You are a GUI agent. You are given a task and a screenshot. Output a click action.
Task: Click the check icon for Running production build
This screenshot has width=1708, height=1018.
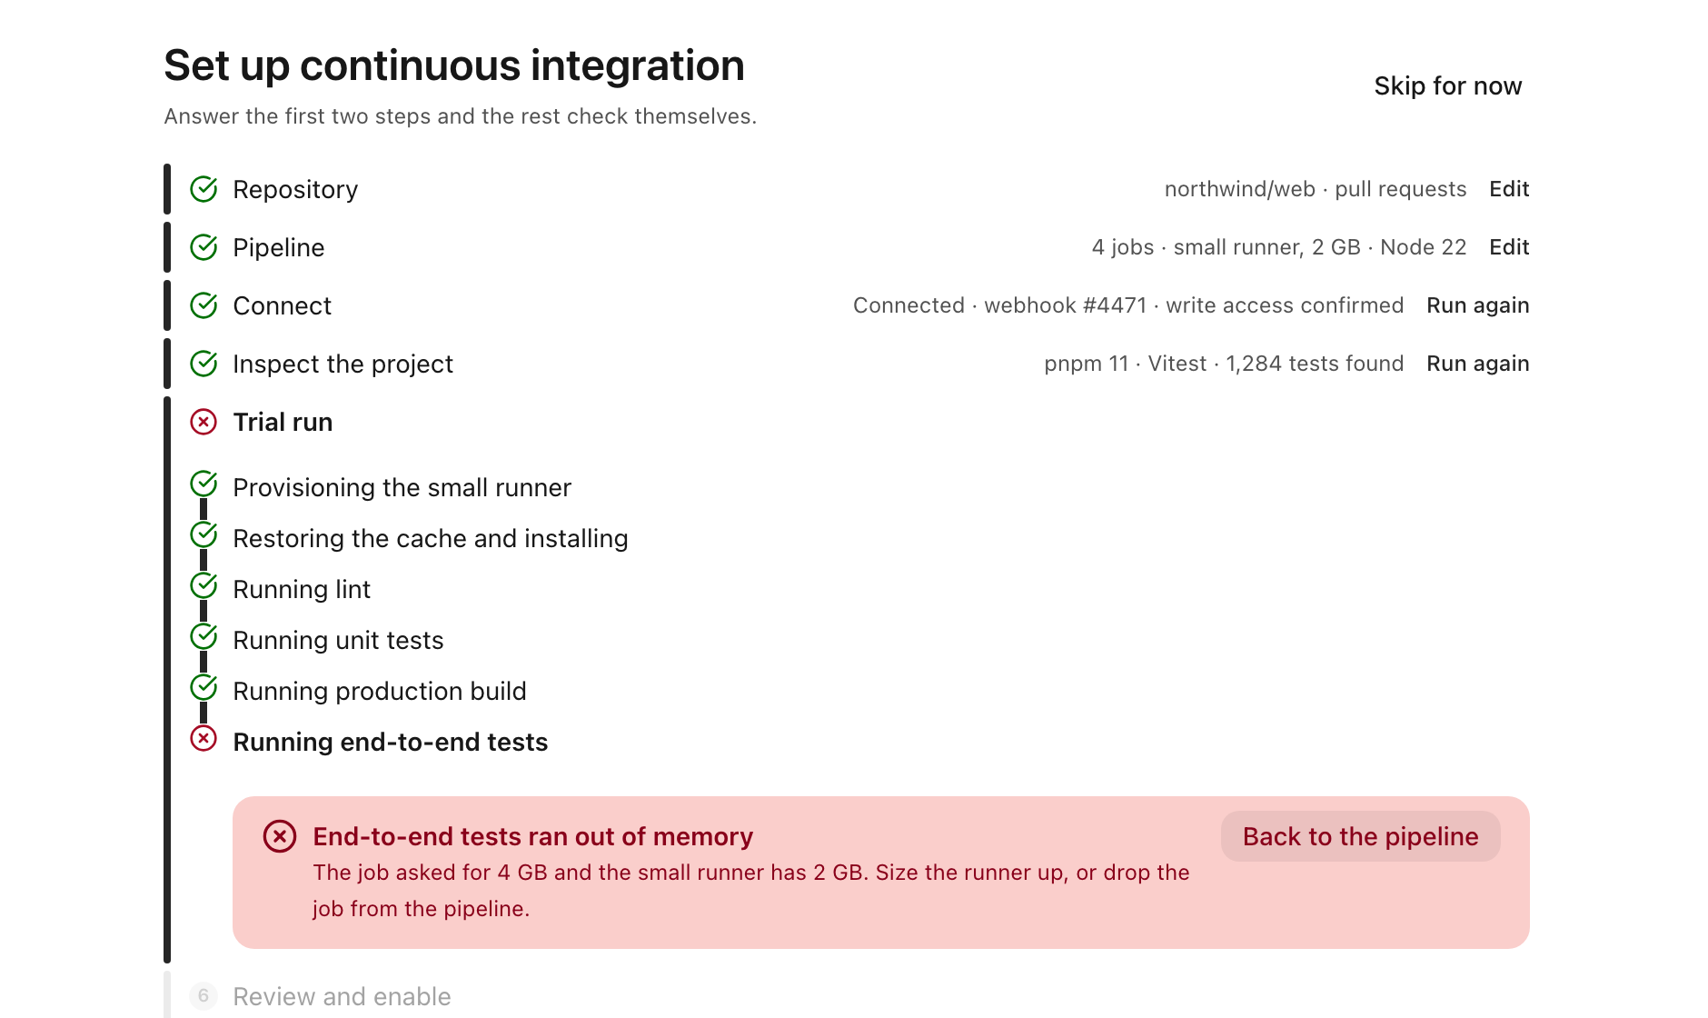pyautogui.click(x=204, y=687)
